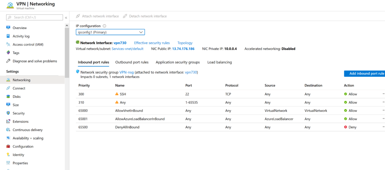The width and height of the screenshot is (385, 170).
Task: Click the Security shield icon
Action: pos(8,113)
